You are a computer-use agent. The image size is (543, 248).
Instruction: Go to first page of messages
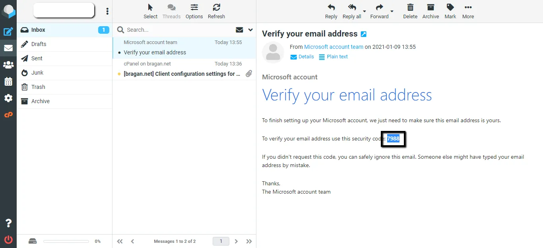(x=120, y=241)
